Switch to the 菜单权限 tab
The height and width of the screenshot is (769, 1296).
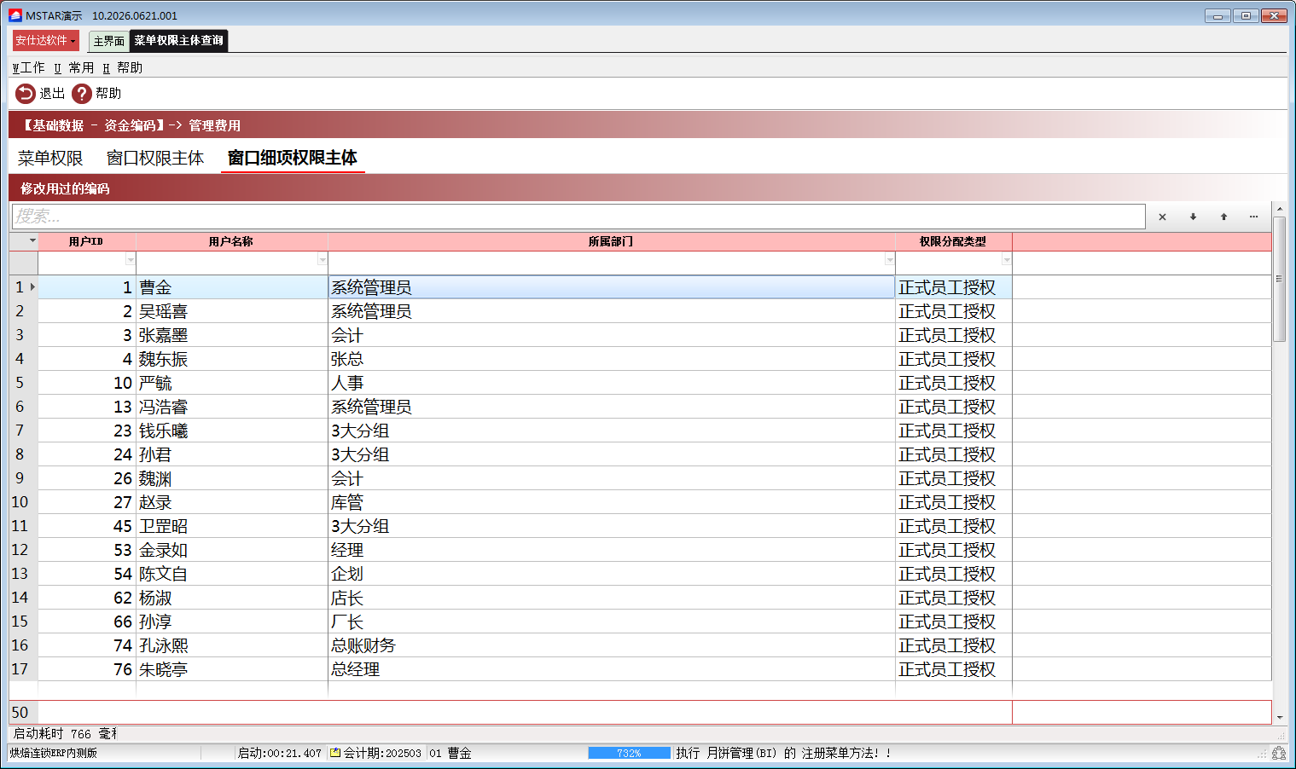click(50, 159)
